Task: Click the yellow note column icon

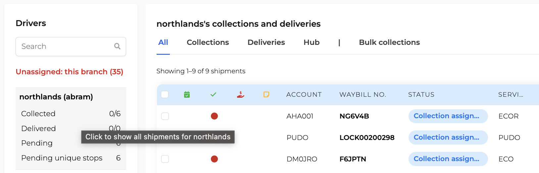Action: coord(266,94)
